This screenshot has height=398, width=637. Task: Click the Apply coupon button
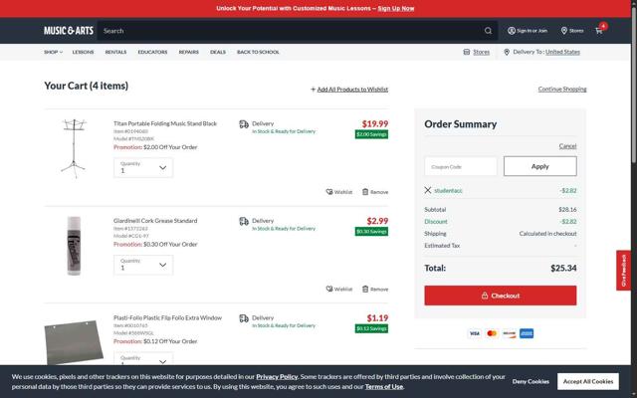point(539,166)
